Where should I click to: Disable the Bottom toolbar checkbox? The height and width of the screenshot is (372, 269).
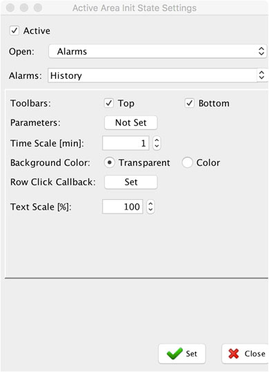pyautogui.click(x=189, y=103)
